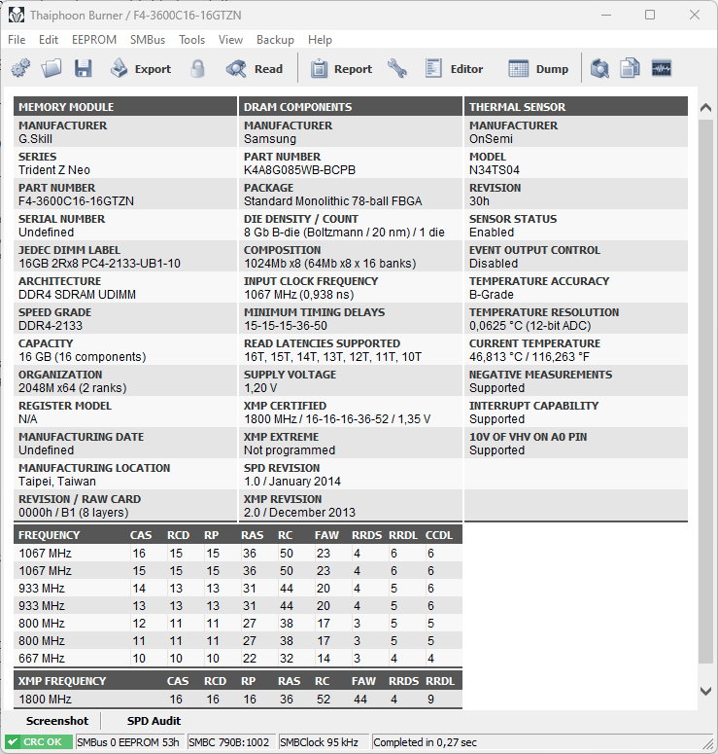Click the '0000h / B1 (8 layers)' value
Image resolution: width=718 pixels, height=754 pixels.
74,513
